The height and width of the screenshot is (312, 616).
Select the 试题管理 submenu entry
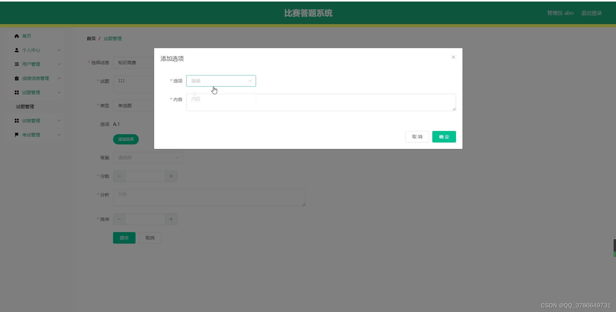click(x=25, y=107)
